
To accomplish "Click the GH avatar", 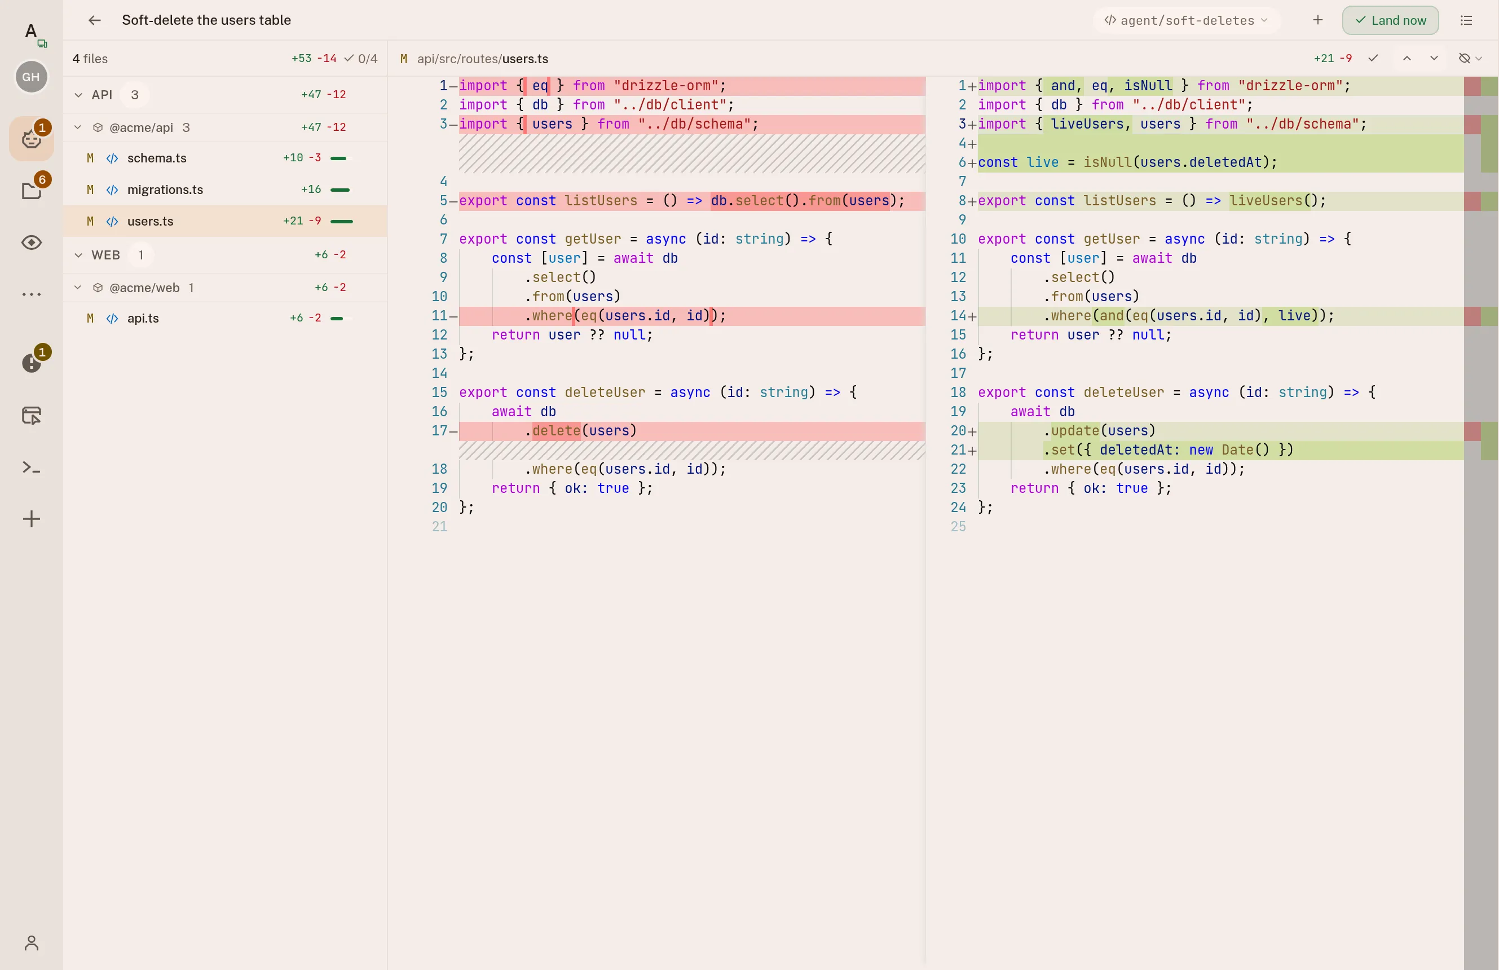I will click(32, 77).
